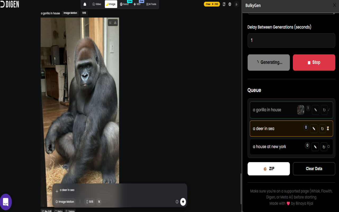Open the 1K resolution selector
The height and width of the screenshot is (212, 339).
pyautogui.click(x=99, y=202)
